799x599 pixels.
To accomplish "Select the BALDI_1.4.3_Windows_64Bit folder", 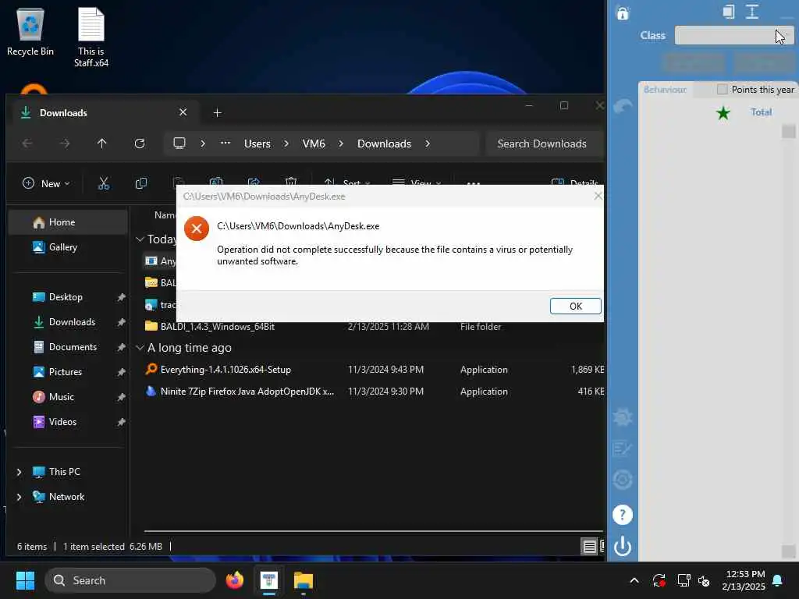I will point(218,327).
